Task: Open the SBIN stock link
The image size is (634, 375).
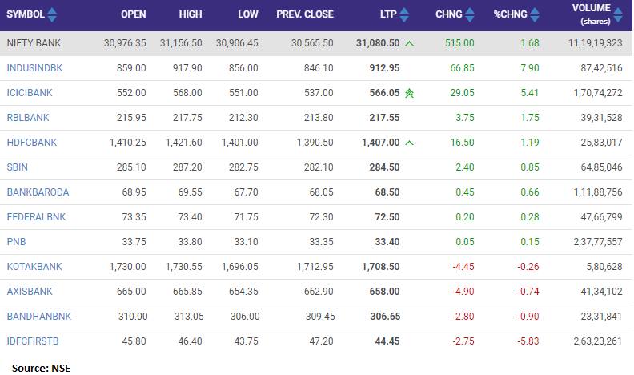Action: [x=17, y=167]
